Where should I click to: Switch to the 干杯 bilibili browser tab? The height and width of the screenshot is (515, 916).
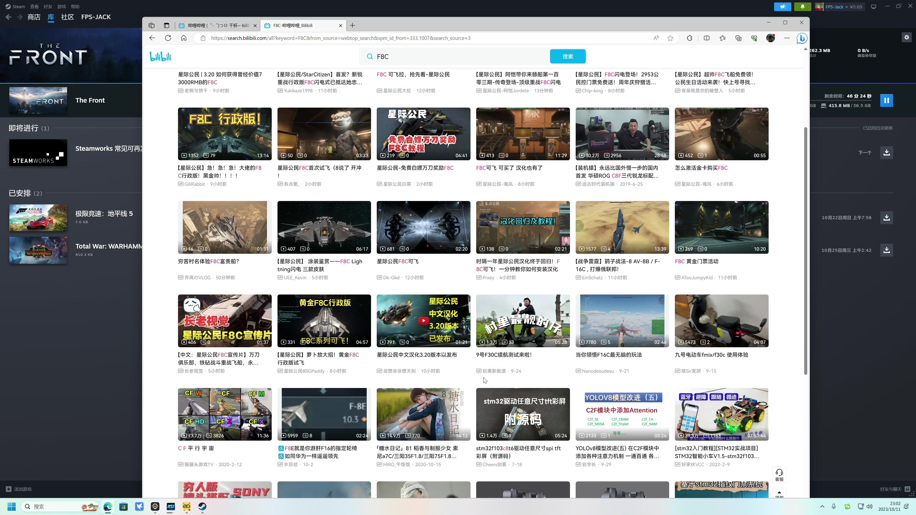pos(218,25)
